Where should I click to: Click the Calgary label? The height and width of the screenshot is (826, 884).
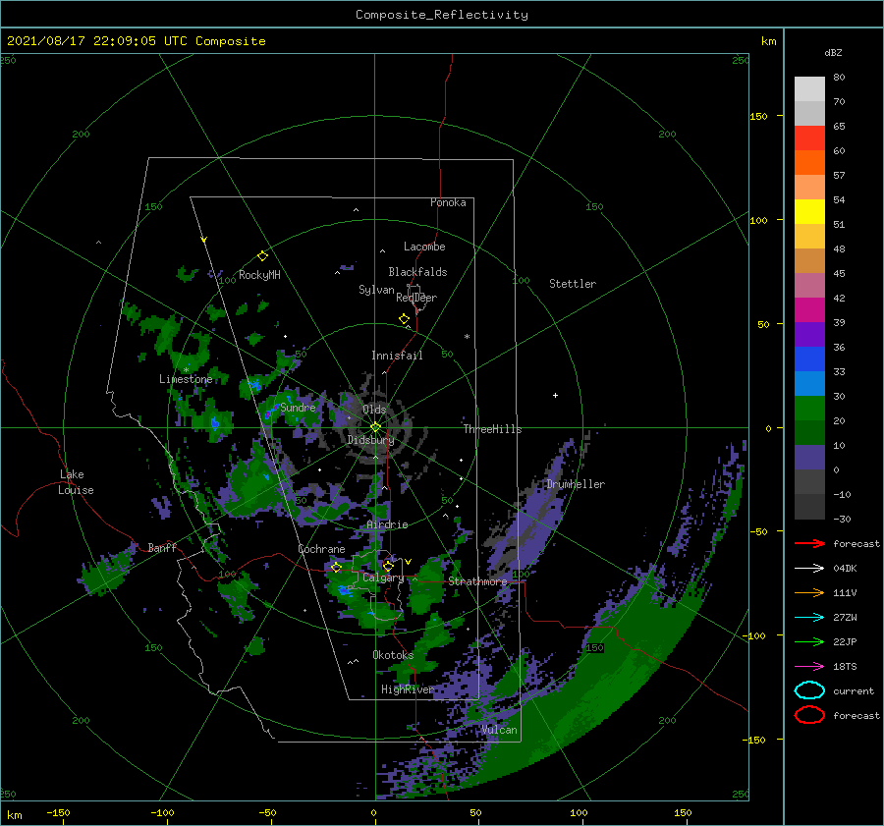[x=383, y=578]
